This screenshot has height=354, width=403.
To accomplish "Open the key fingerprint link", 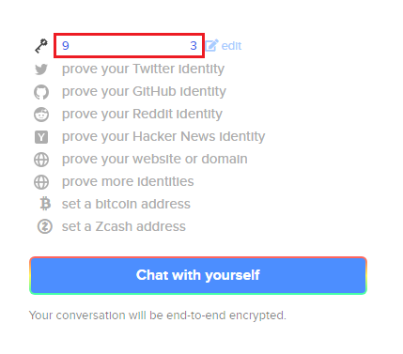I will 130,46.
